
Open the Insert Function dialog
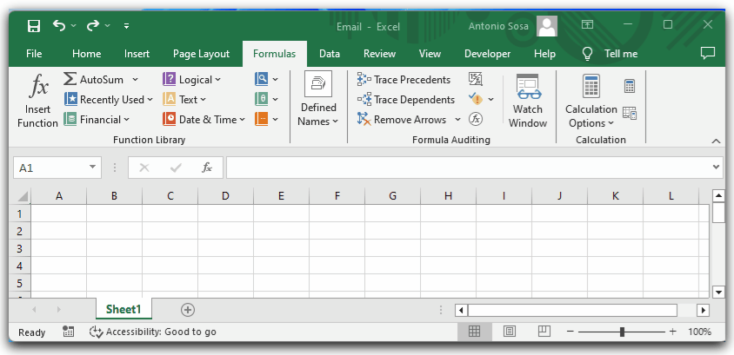38,102
